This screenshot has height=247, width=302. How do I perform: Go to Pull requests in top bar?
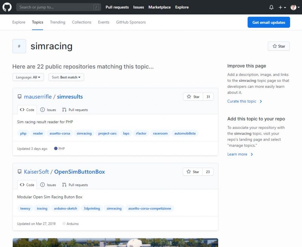tap(117, 7)
